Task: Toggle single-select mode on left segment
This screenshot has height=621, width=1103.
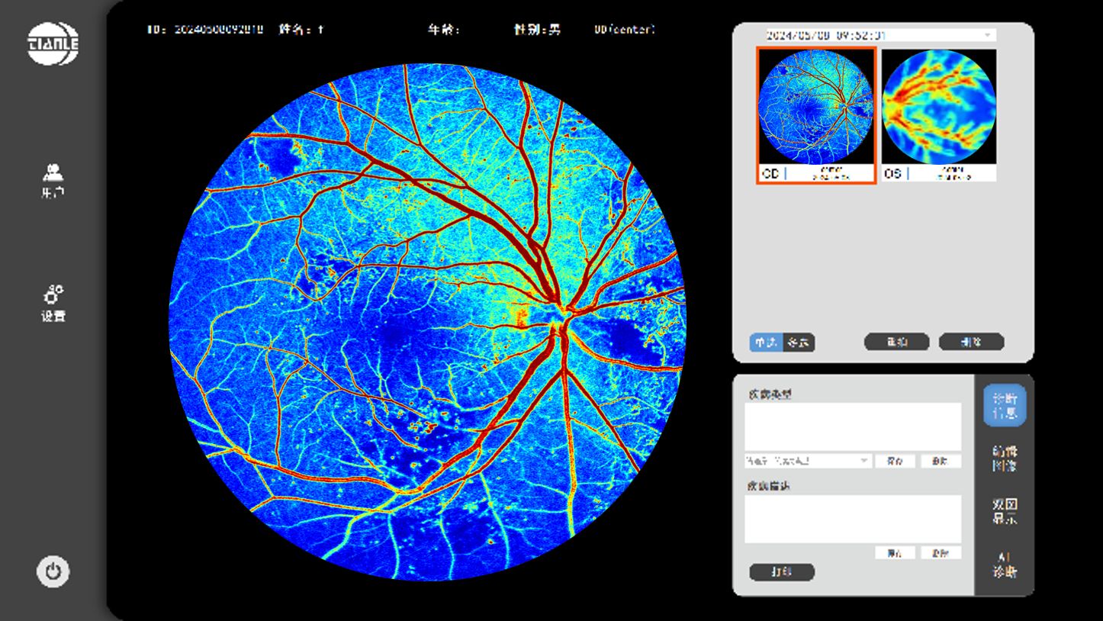Action: [766, 343]
